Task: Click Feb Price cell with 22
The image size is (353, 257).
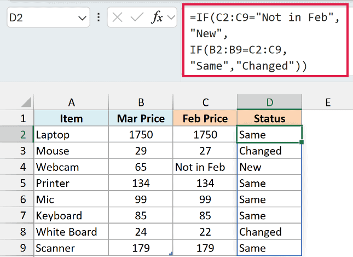Action: (x=205, y=232)
